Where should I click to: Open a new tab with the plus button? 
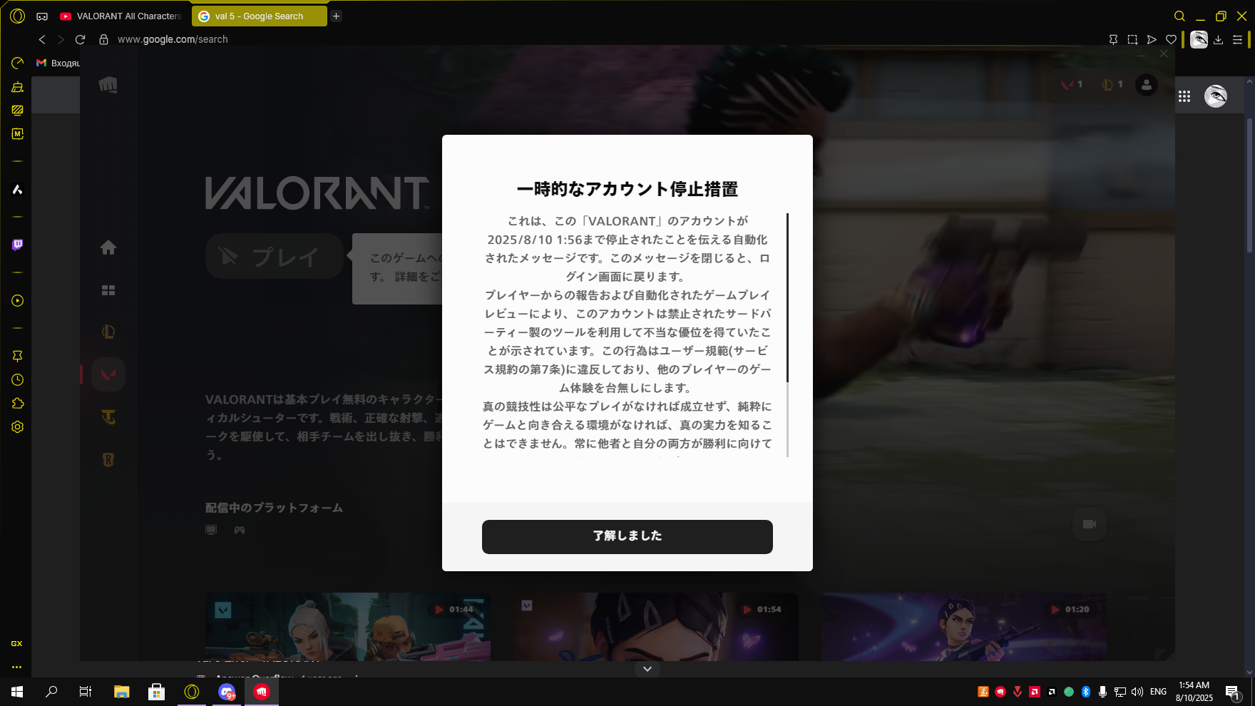click(x=335, y=15)
